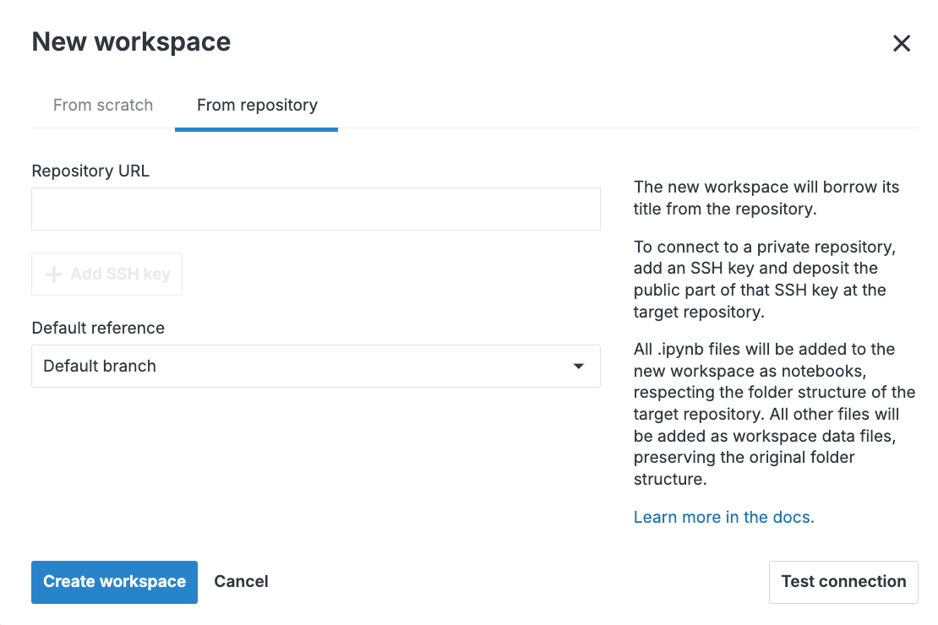Click the Default reference label
Viewport: 938px width, 625px height.
click(x=98, y=328)
